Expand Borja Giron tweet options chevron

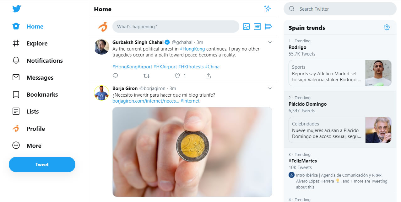[270, 88]
